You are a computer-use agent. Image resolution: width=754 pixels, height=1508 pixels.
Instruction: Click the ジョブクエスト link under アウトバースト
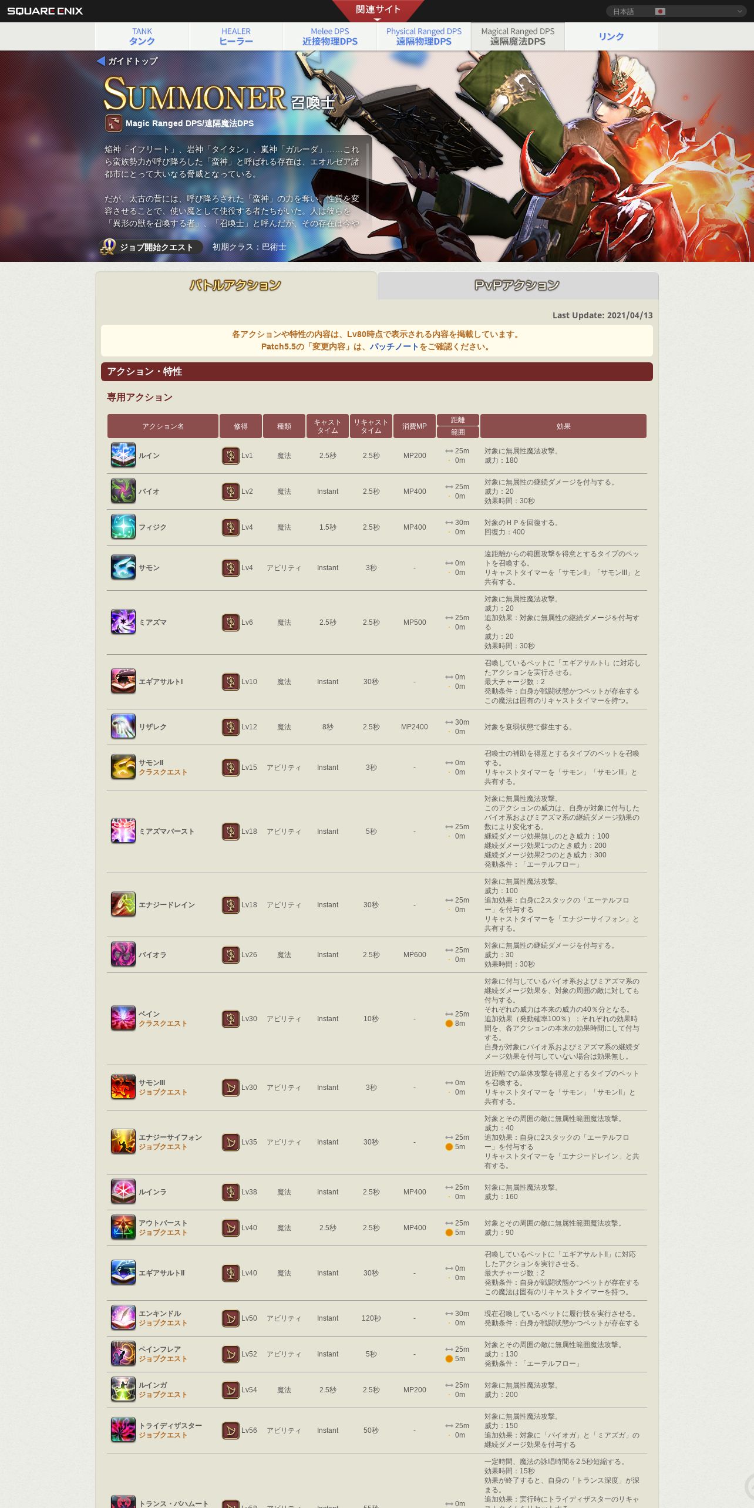pyautogui.click(x=163, y=1233)
